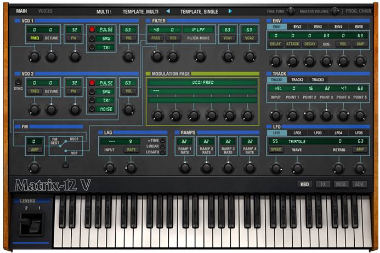Viewport: 380px width, 253px height.
Task: Click the VCO 1 frequency knob
Action: pyautogui.click(x=34, y=56)
